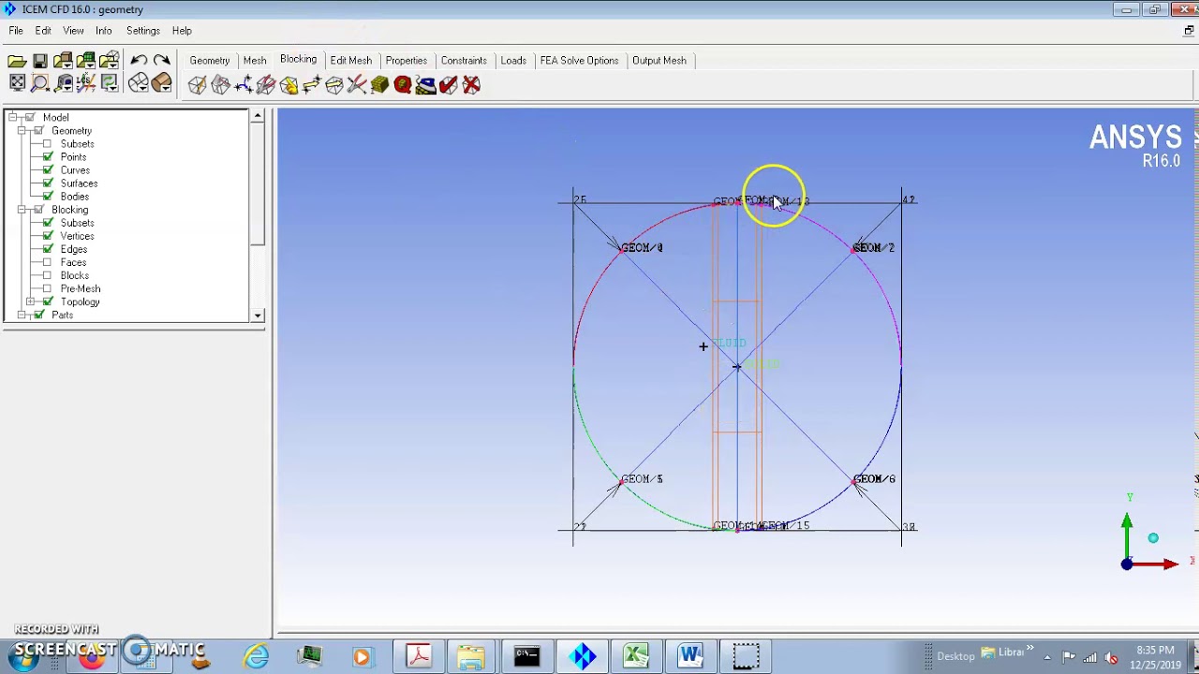Click the Refresh/recompute topology green arrows icon
Screen dimensions: 1199x674
coord(109,83)
